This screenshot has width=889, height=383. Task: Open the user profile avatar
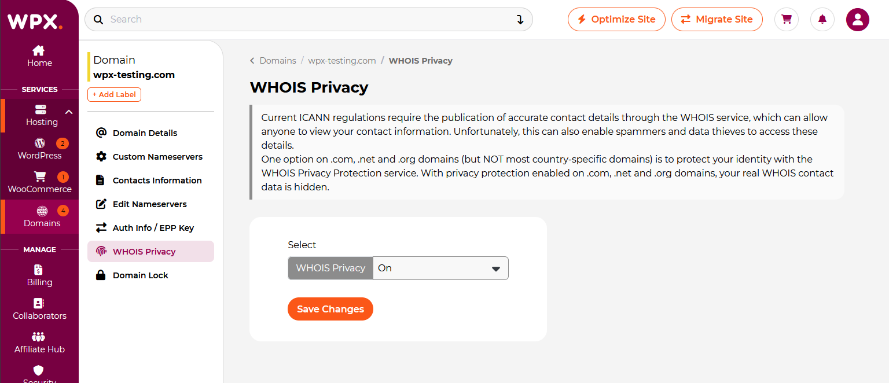(858, 19)
